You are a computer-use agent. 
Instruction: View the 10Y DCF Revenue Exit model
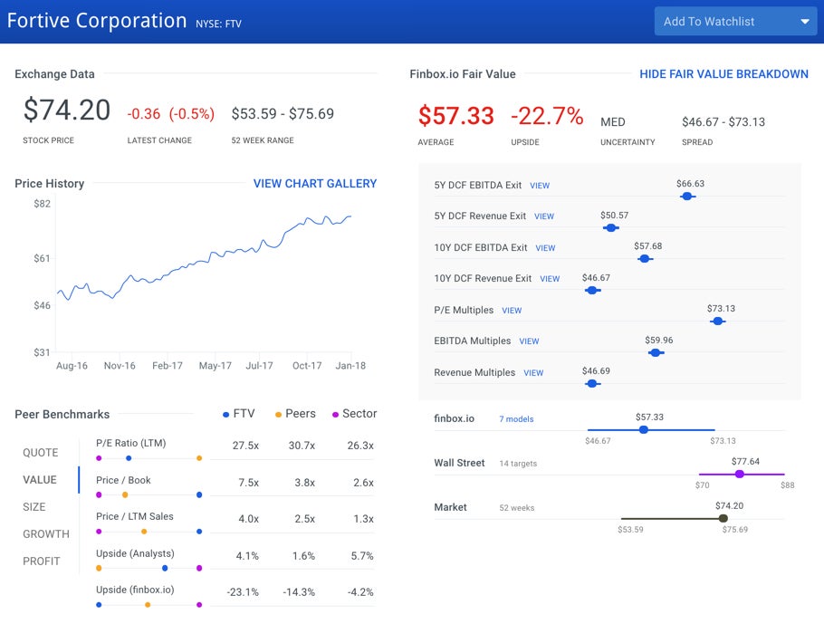[550, 279]
